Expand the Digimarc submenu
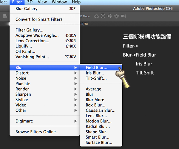 pos(45,121)
